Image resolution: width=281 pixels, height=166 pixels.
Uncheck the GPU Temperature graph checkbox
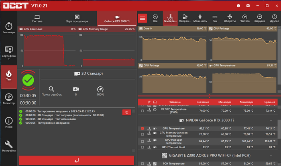coord(143,129)
